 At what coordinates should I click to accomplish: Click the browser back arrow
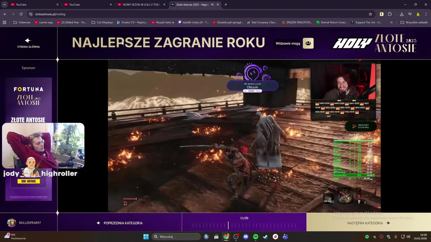click(5, 14)
